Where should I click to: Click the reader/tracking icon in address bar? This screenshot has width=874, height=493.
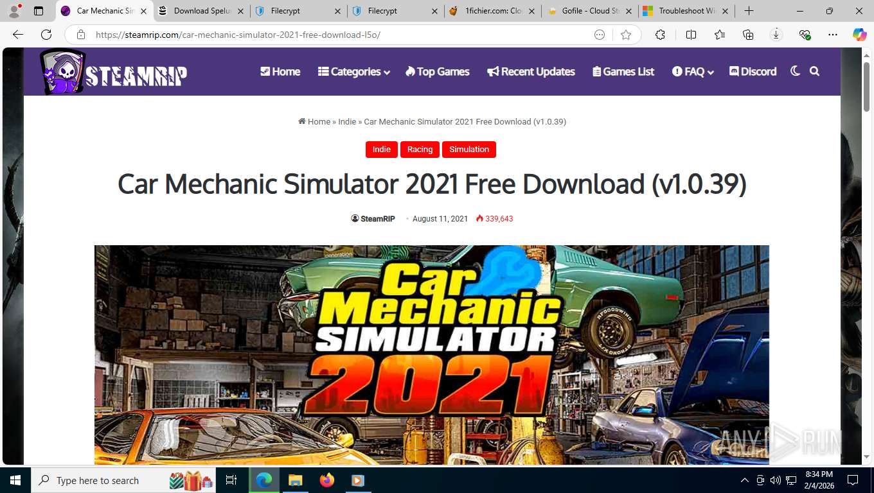(x=600, y=35)
